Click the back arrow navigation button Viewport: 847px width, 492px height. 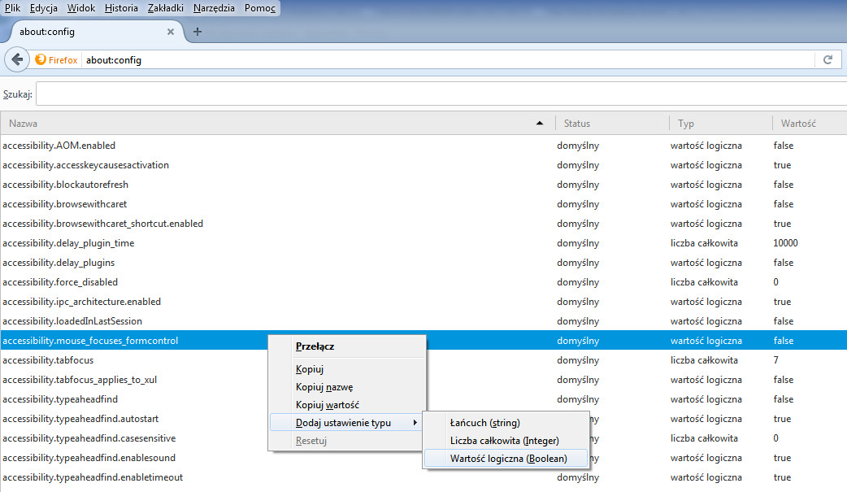tap(17, 59)
